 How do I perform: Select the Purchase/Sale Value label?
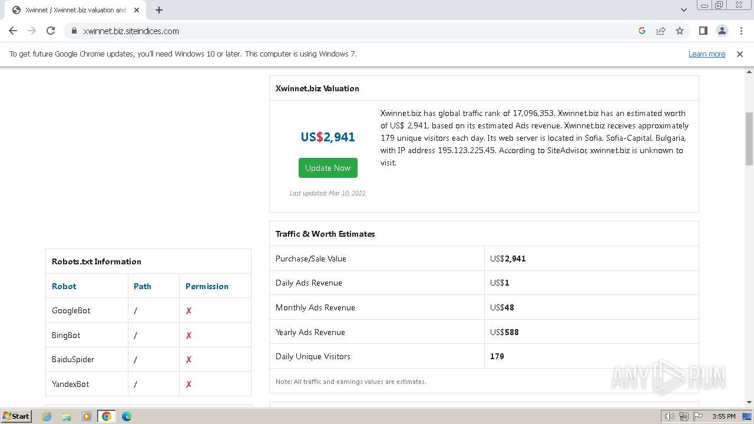[x=311, y=259]
